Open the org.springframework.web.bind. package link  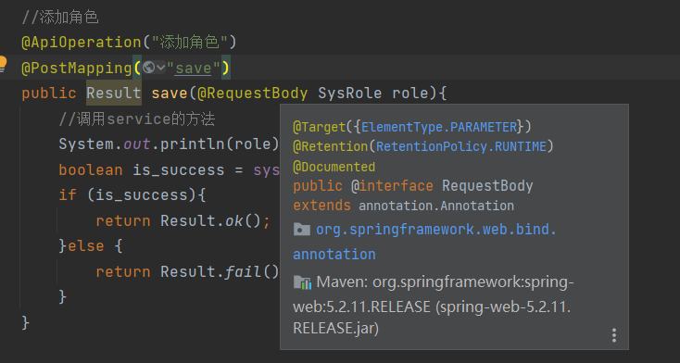coord(435,230)
